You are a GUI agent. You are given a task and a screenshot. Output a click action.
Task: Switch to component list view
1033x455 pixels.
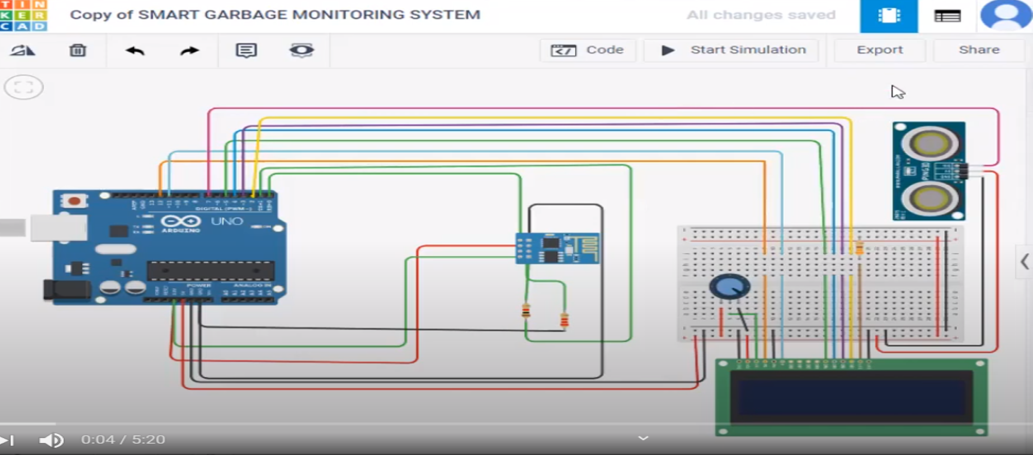947,16
